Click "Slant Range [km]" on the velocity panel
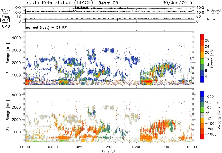Screen dimensions: 222x153 (8, 115)
